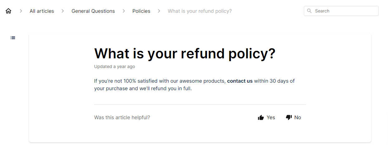Click chevron separator after the home icon
This screenshot has height=151, width=388.
21,11
